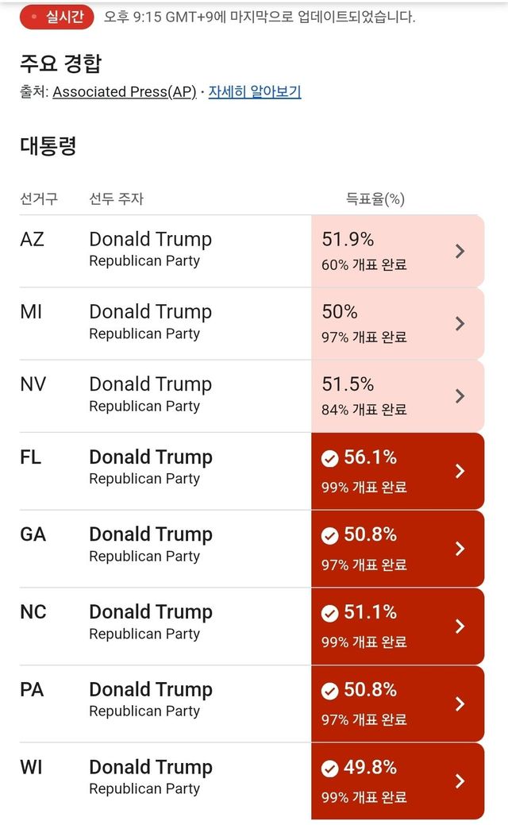Click the GA winner checkmark icon
Screen dimensions: 508x825
329,536
